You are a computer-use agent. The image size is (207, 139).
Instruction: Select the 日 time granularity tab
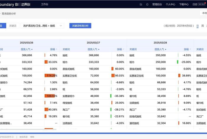tap(198, 26)
